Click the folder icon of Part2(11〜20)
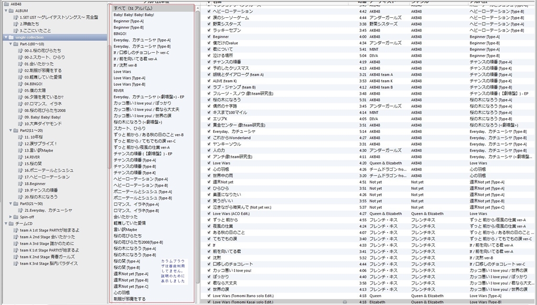 [x=16, y=130]
